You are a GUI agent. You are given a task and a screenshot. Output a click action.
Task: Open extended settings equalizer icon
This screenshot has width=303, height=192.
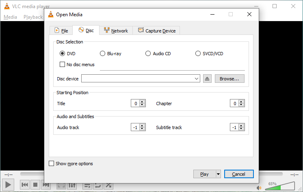point(72,186)
